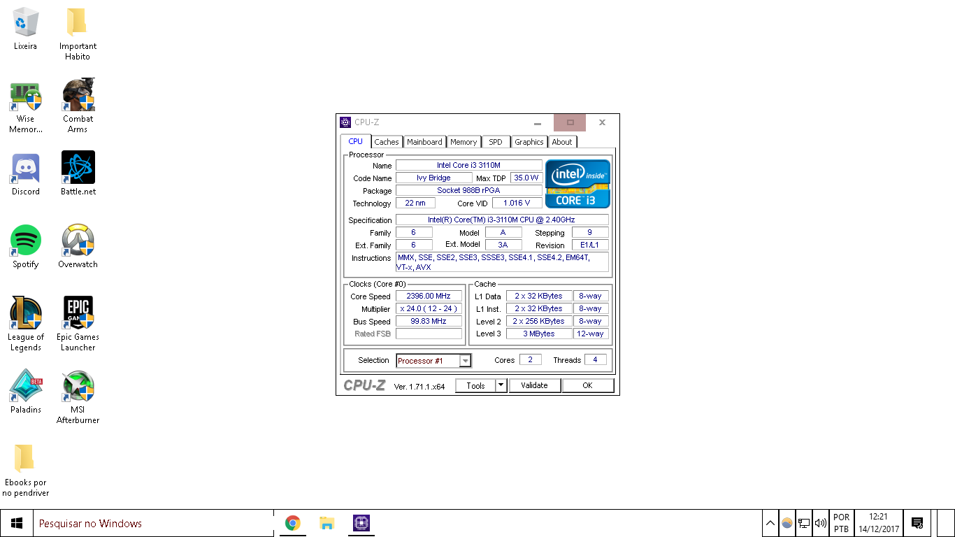Open the Lixeira recycle bin icon
Image resolution: width=955 pixels, height=537 pixels.
pos(26,29)
